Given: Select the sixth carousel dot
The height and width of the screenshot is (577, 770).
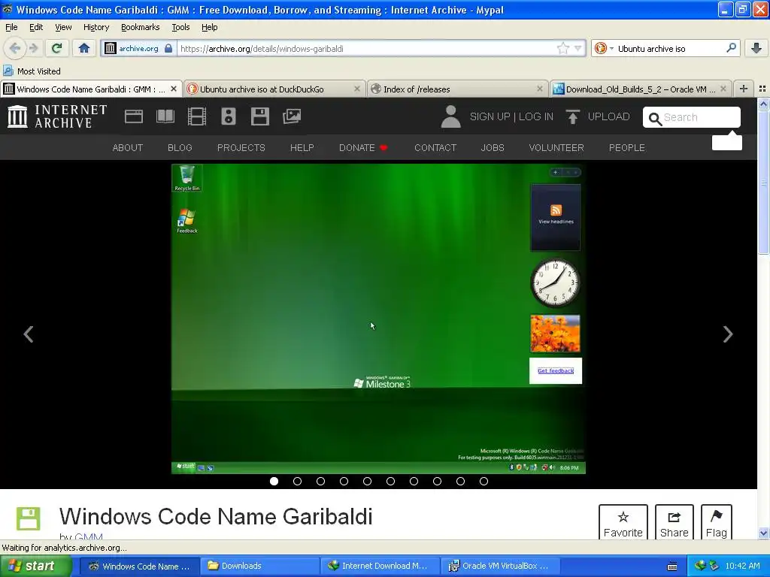Looking at the screenshot, I should (390, 482).
